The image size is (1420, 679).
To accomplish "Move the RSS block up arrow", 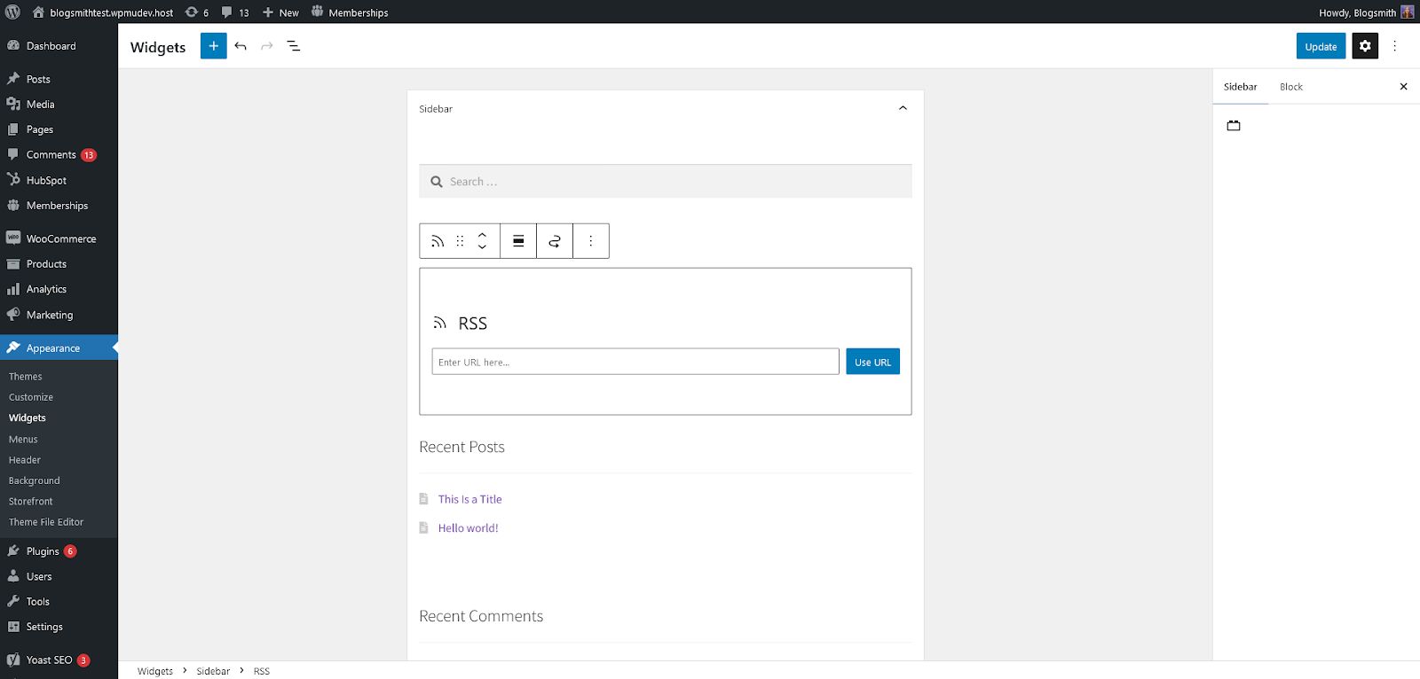I will [482, 236].
